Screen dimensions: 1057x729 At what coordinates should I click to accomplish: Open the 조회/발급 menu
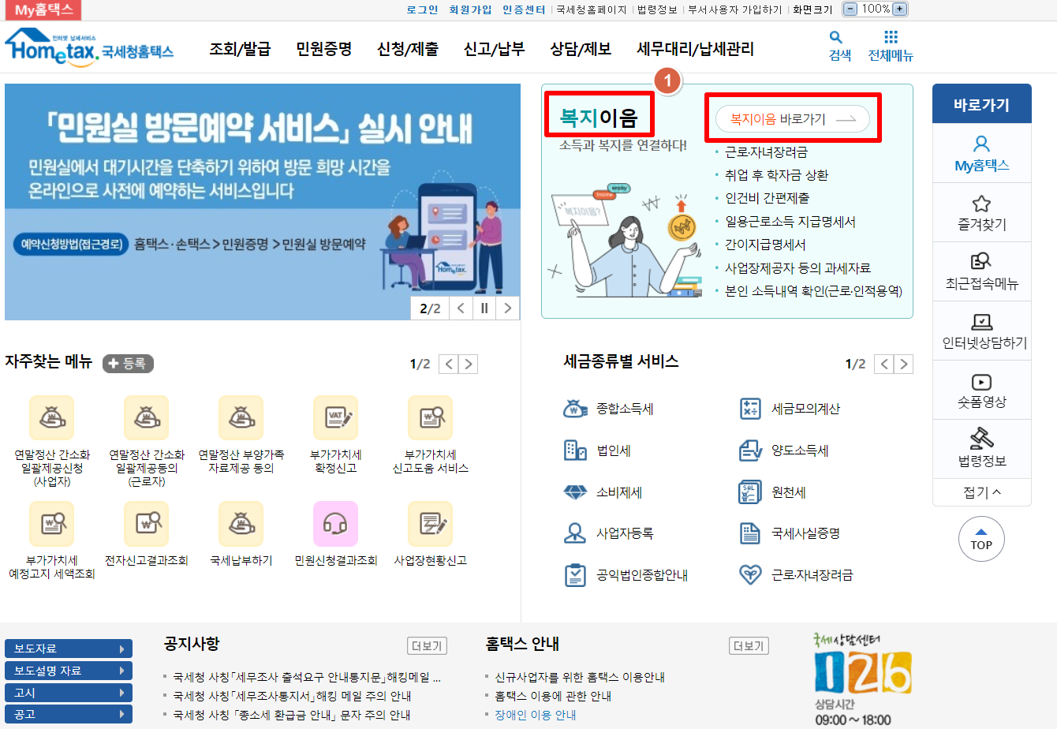coord(240,49)
